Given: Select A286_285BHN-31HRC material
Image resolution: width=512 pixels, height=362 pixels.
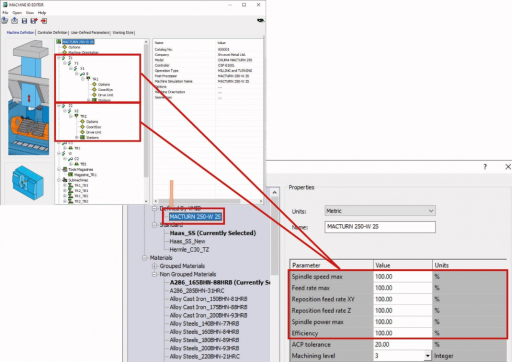Looking at the screenshot, I should [x=197, y=291].
